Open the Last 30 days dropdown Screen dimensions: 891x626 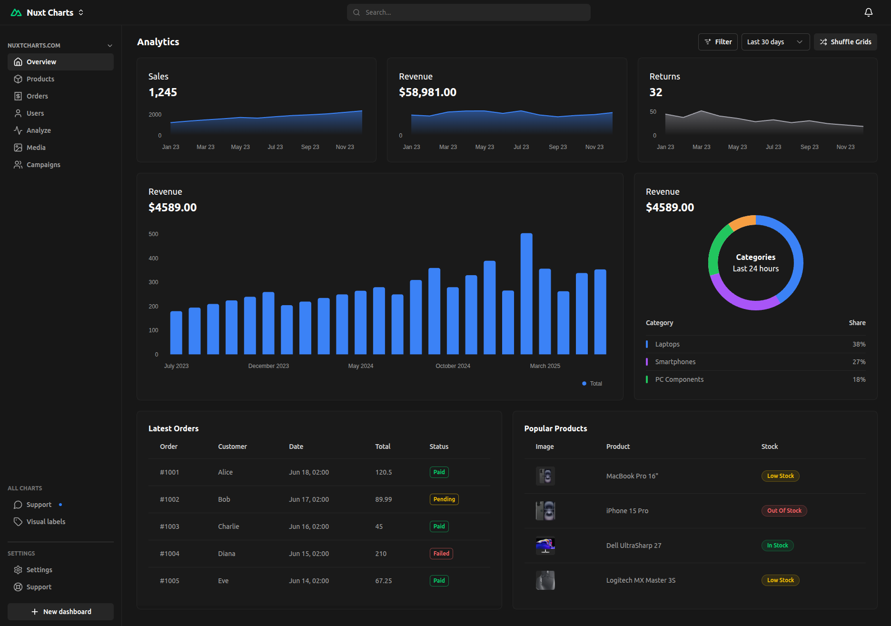coord(775,42)
